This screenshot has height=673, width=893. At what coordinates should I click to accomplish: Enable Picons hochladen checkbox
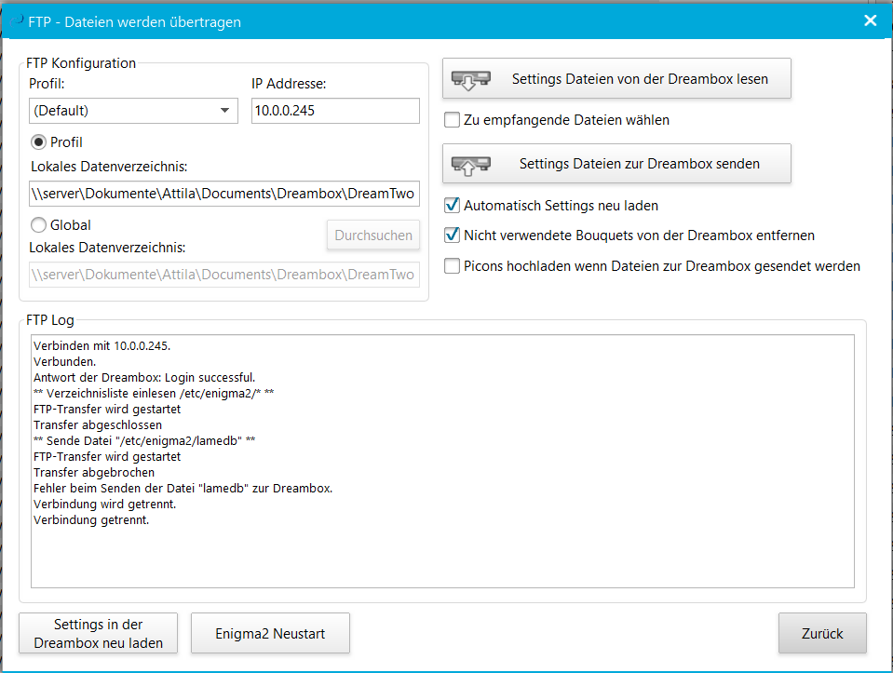(453, 266)
